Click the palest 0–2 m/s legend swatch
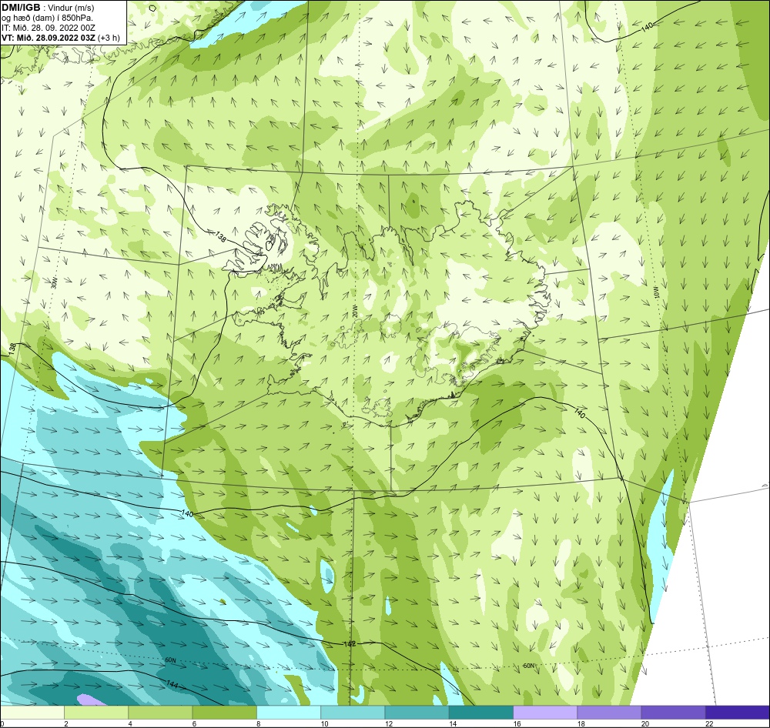The image size is (770, 728). click(32, 712)
